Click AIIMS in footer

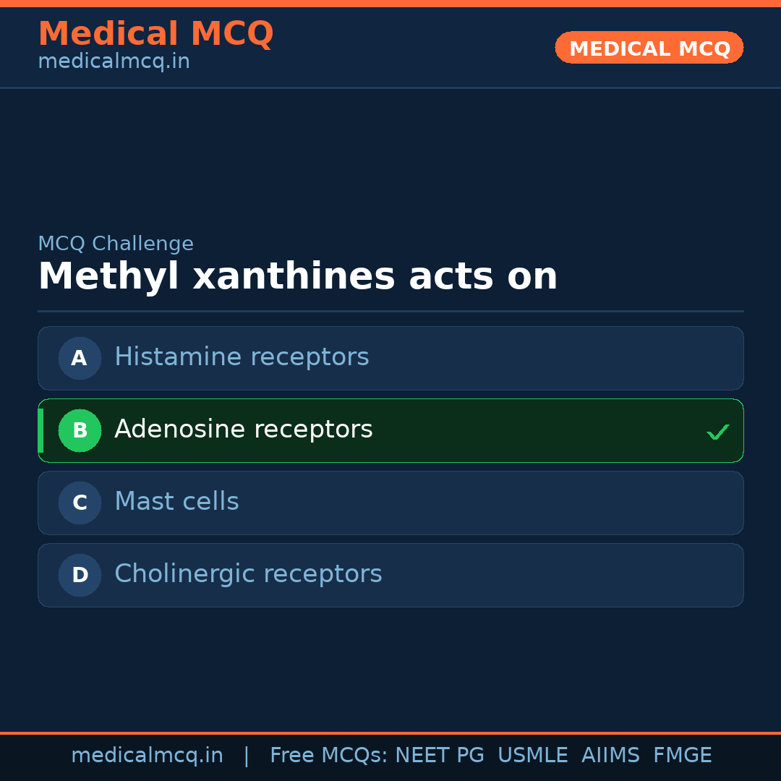[x=610, y=756]
